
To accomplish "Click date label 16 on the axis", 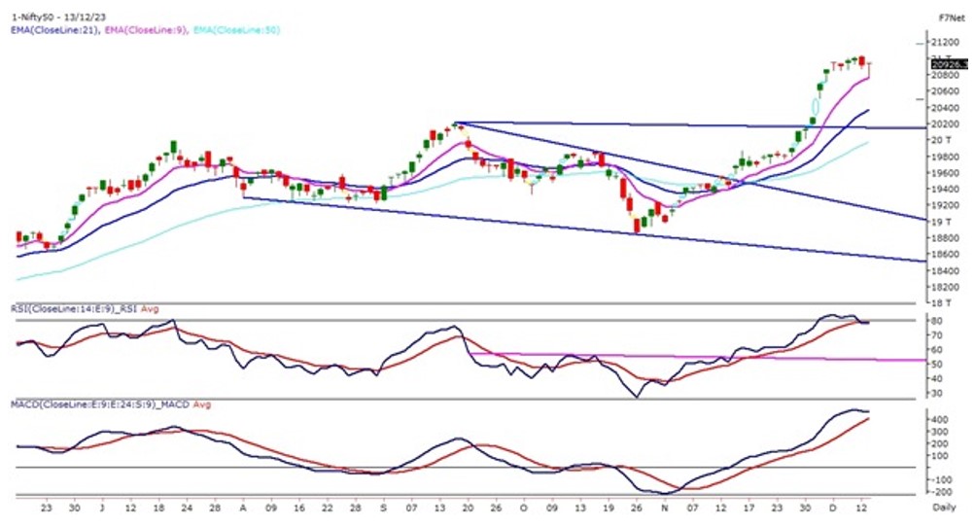I will tap(299, 508).
